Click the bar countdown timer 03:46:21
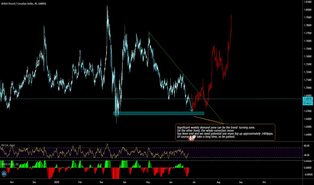The height and width of the screenshot is (185, 314). tap(308, 103)
